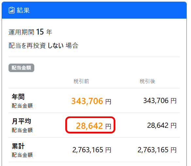191x166 pixels.
Task: Click the 税引後 column header
Action: 147,81
